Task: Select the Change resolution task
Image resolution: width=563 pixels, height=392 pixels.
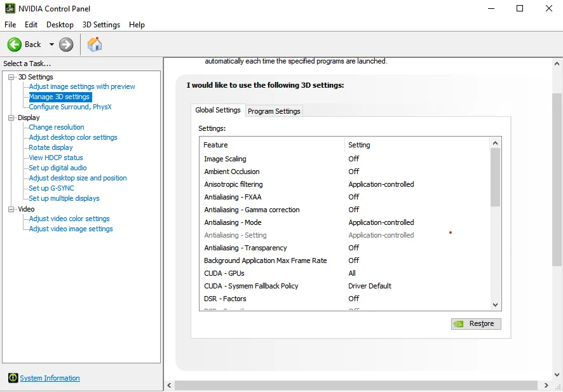Action: click(x=57, y=127)
